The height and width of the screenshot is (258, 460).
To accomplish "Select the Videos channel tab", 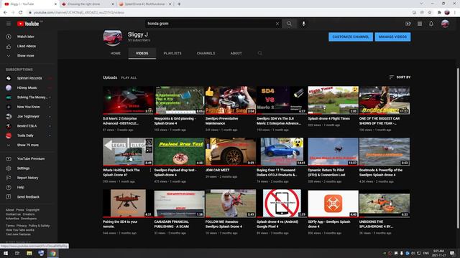I will [x=142, y=53].
